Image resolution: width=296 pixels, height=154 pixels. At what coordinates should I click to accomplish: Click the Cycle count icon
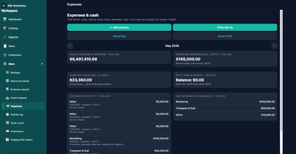[x=7, y=123]
